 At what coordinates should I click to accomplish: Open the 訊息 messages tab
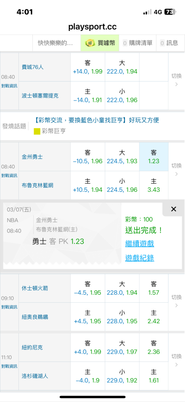[171, 43]
